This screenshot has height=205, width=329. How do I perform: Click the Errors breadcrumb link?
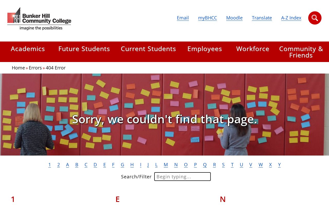[x=35, y=68]
